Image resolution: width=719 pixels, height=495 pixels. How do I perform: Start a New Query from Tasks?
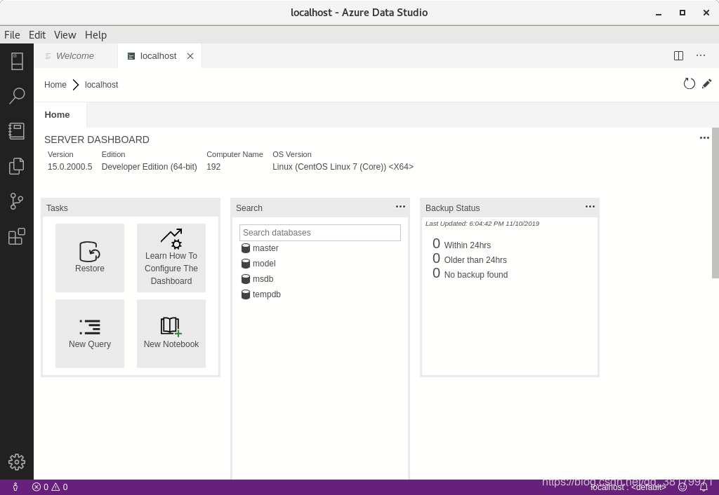coord(90,334)
